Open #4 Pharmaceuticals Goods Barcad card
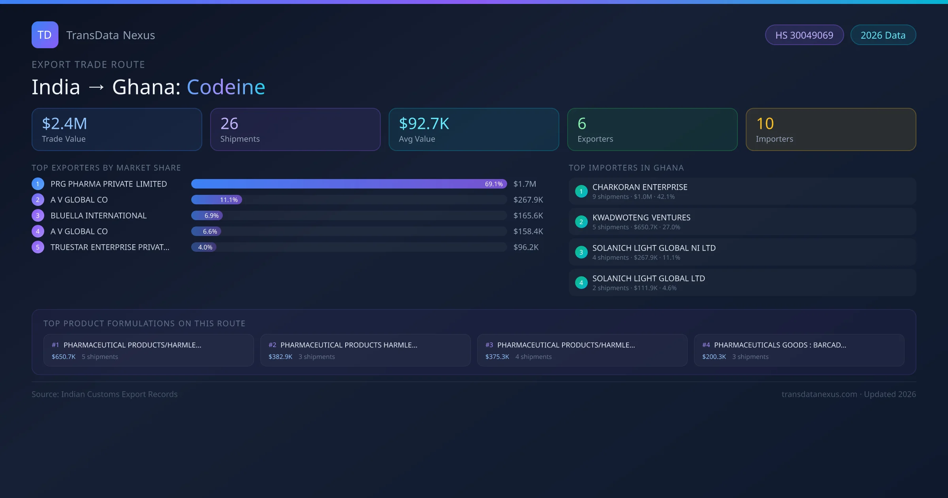 coord(799,350)
